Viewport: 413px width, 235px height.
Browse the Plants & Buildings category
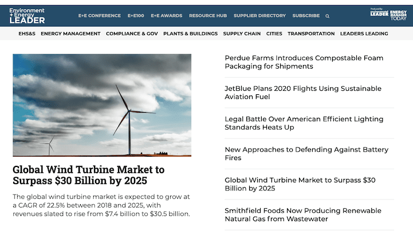(190, 34)
